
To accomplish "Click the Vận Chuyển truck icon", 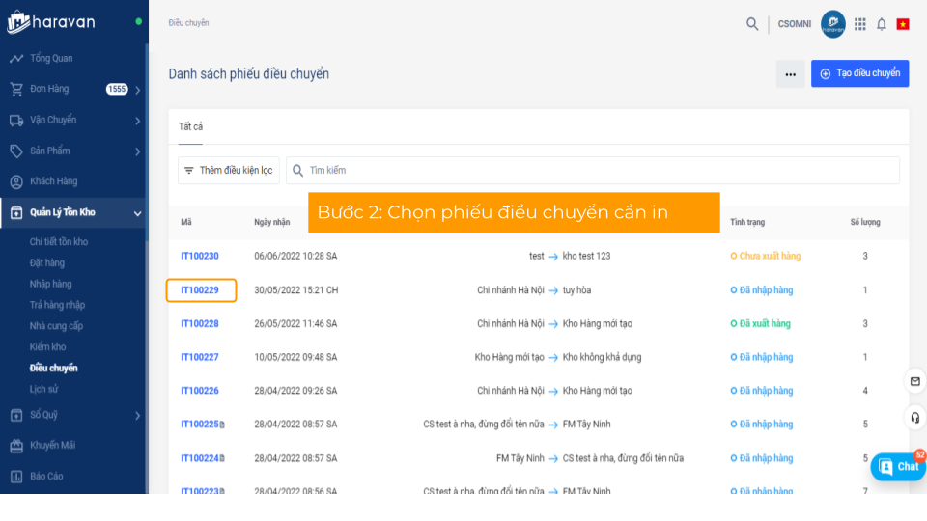I will (x=16, y=120).
